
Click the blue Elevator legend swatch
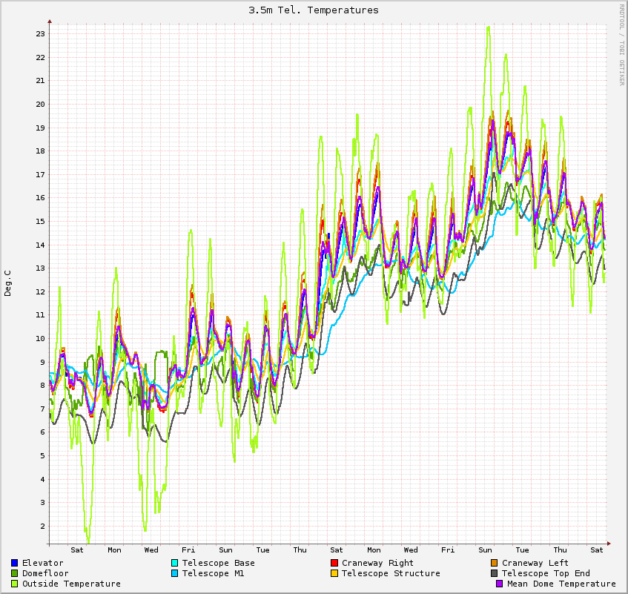14,563
